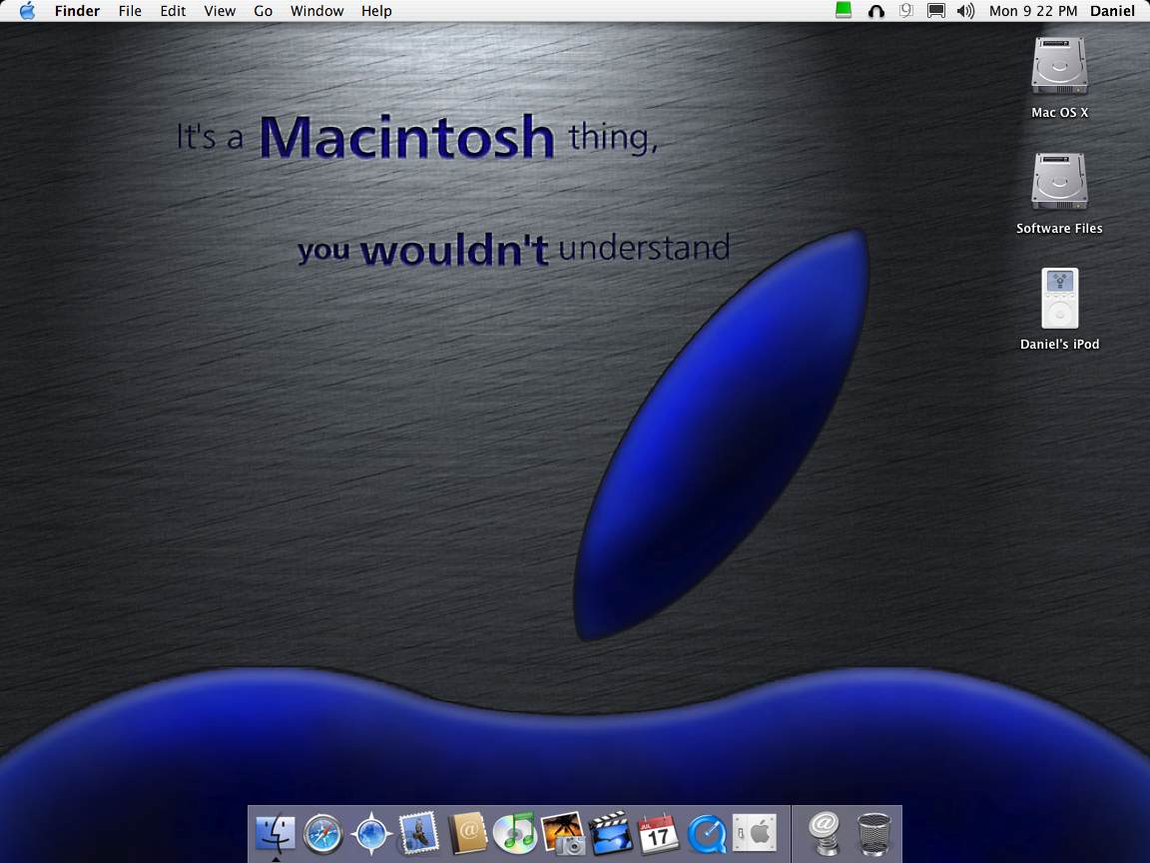
Task: Launch Mail from the Dock
Action: [419, 833]
